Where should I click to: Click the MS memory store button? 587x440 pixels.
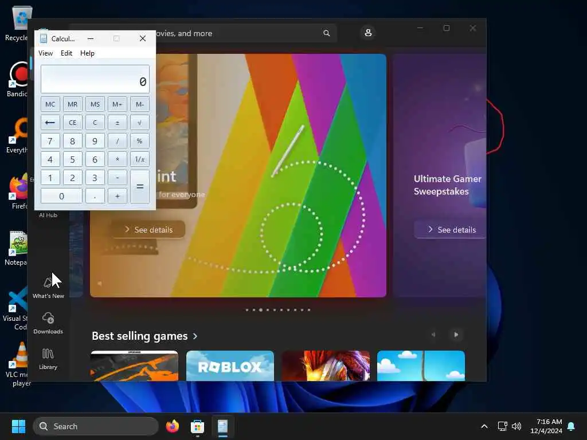[x=95, y=104]
